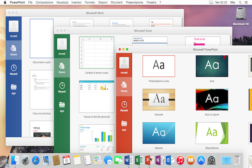The image size is (252, 168).
Task: Open App Store from the Dock
Action: point(201,160)
